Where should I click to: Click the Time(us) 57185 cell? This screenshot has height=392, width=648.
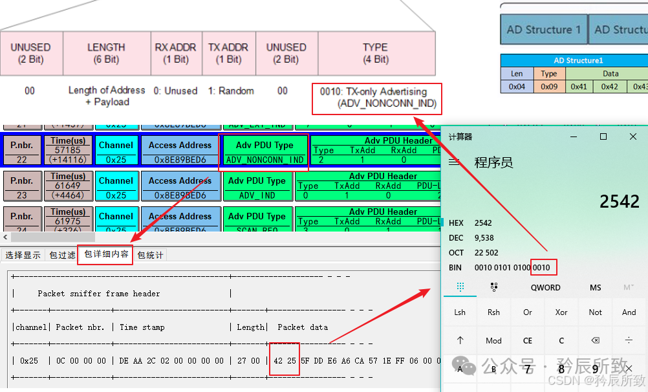[68, 151]
